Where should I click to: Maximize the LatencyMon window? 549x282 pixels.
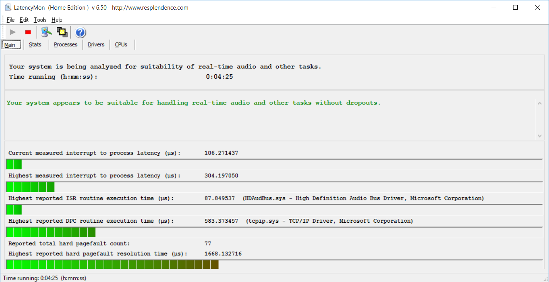click(515, 7)
